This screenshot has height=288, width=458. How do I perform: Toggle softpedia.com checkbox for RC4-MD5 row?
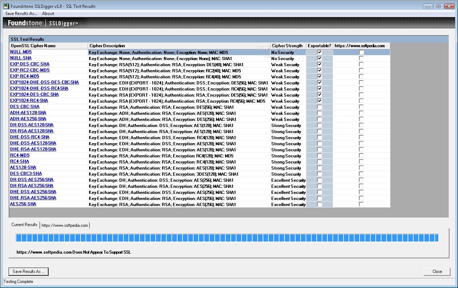pyautogui.click(x=361, y=156)
